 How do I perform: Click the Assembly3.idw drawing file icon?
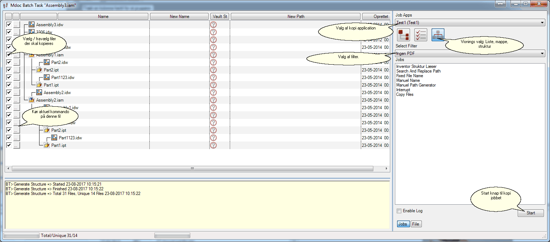pos(32,25)
